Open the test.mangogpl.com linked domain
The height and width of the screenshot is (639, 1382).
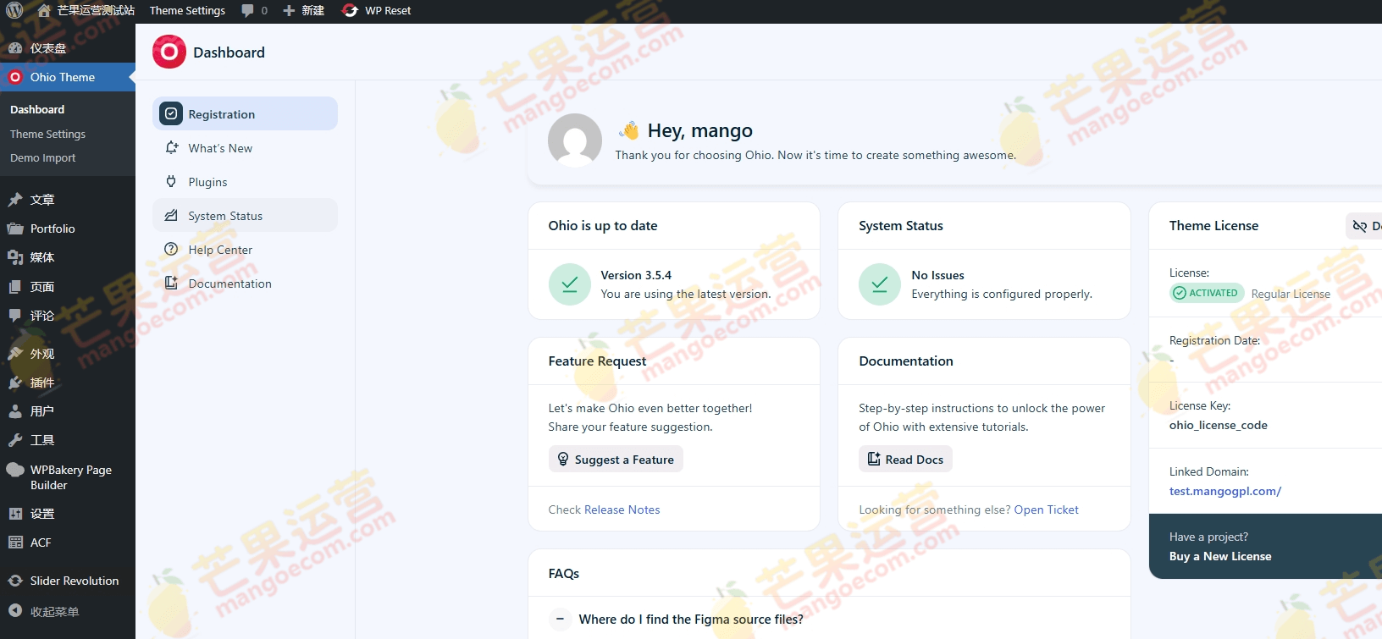click(1224, 491)
